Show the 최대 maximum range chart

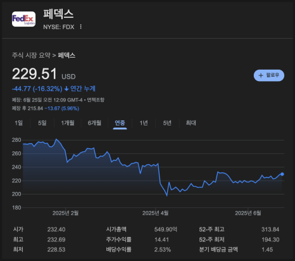coord(191,123)
